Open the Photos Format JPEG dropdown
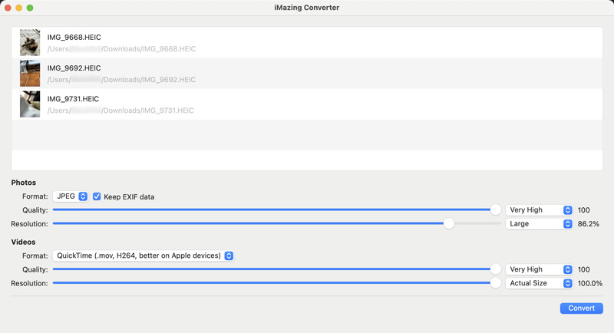Screen dimensions: 614x333 coord(71,196)
